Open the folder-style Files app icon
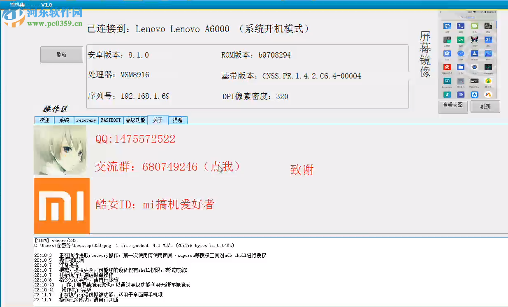This screenshot has height=307, width=508. pyautogui.click(x=460, y=67)
